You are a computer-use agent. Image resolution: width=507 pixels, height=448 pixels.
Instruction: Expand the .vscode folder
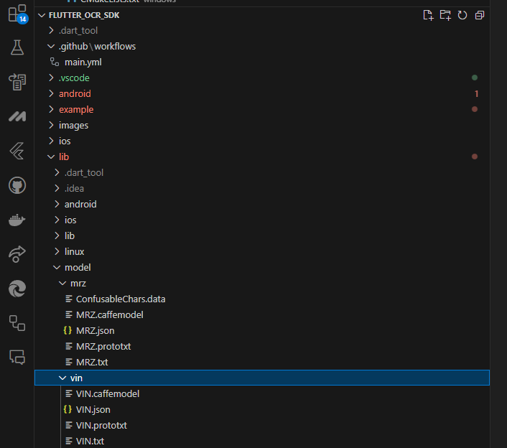pos(74,78)
